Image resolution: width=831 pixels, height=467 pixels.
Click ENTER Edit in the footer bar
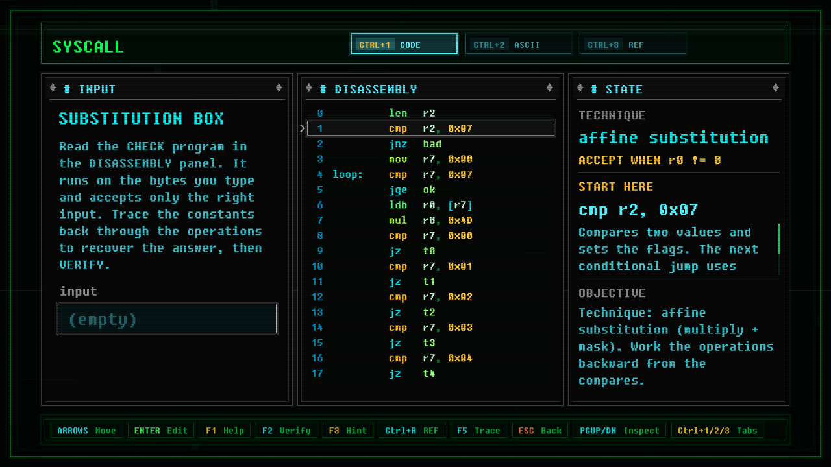[161, 430]
